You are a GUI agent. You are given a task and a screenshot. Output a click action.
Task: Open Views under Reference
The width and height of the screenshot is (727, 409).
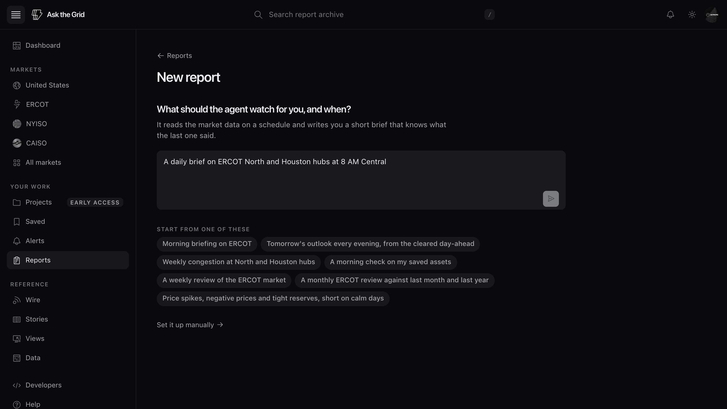68,339
